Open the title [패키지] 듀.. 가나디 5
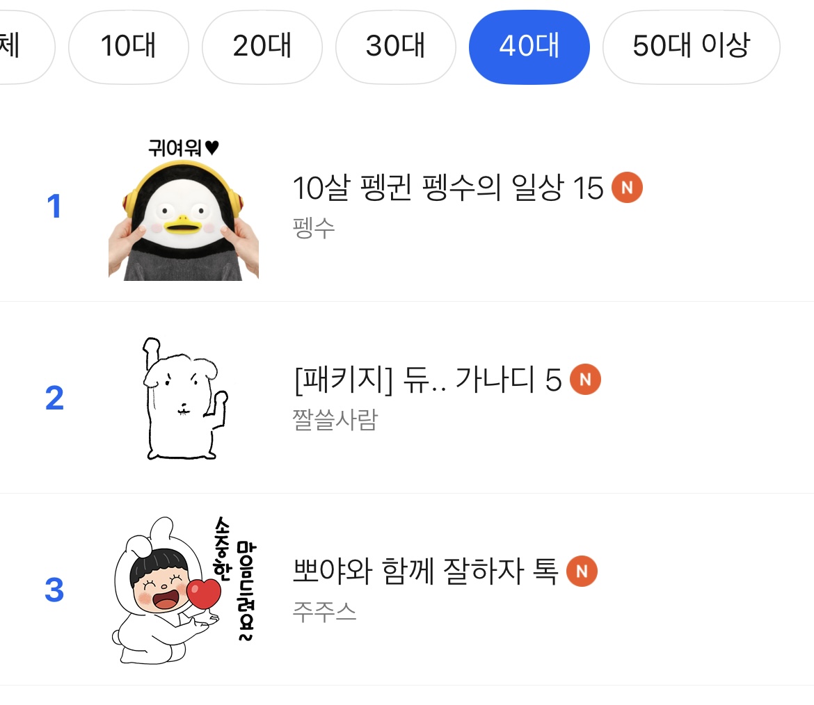The height and width of the screenshot is (705, 814). pos(427,380)
